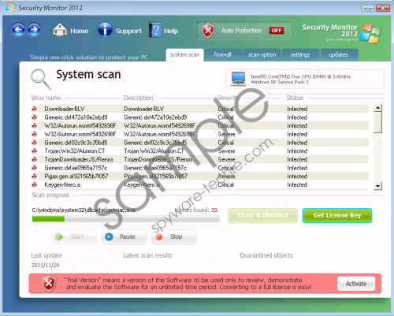This screenshot has height=316, width=394.
Task: Select the Keygen-Nero.a virus name
Action: (62, 184)
